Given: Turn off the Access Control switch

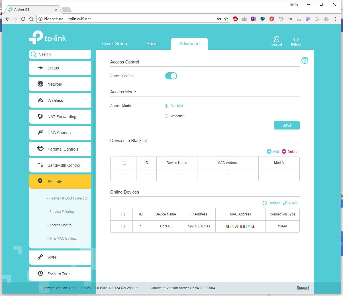Looking at the screenshot, I should click(171, 76).
